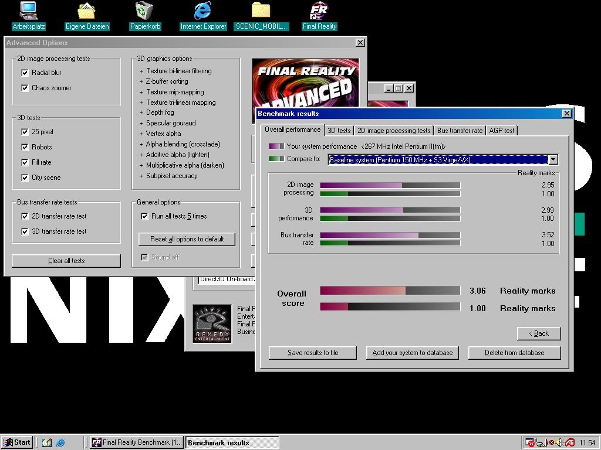The width and height of the screenshot is (601, 450).
Task: Click the Internet Explorer quick launch icon
Action: [x=60, y=442]
